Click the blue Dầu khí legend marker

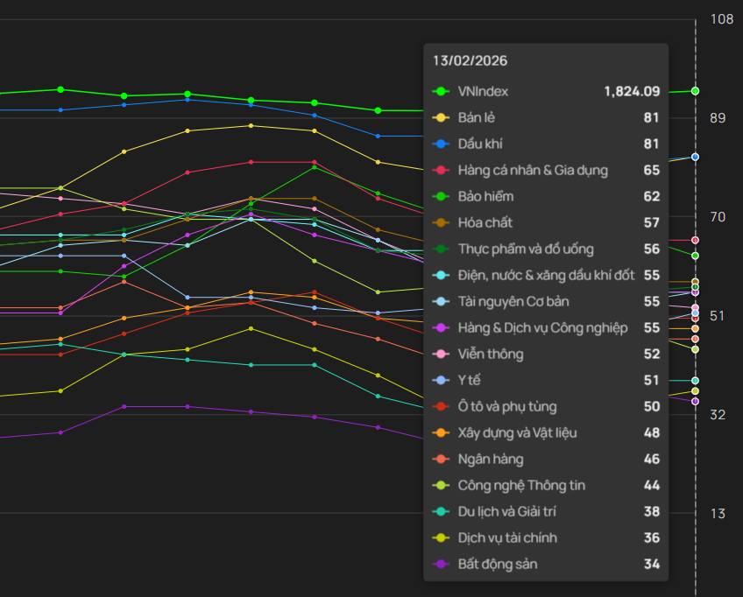pos(442,144)
